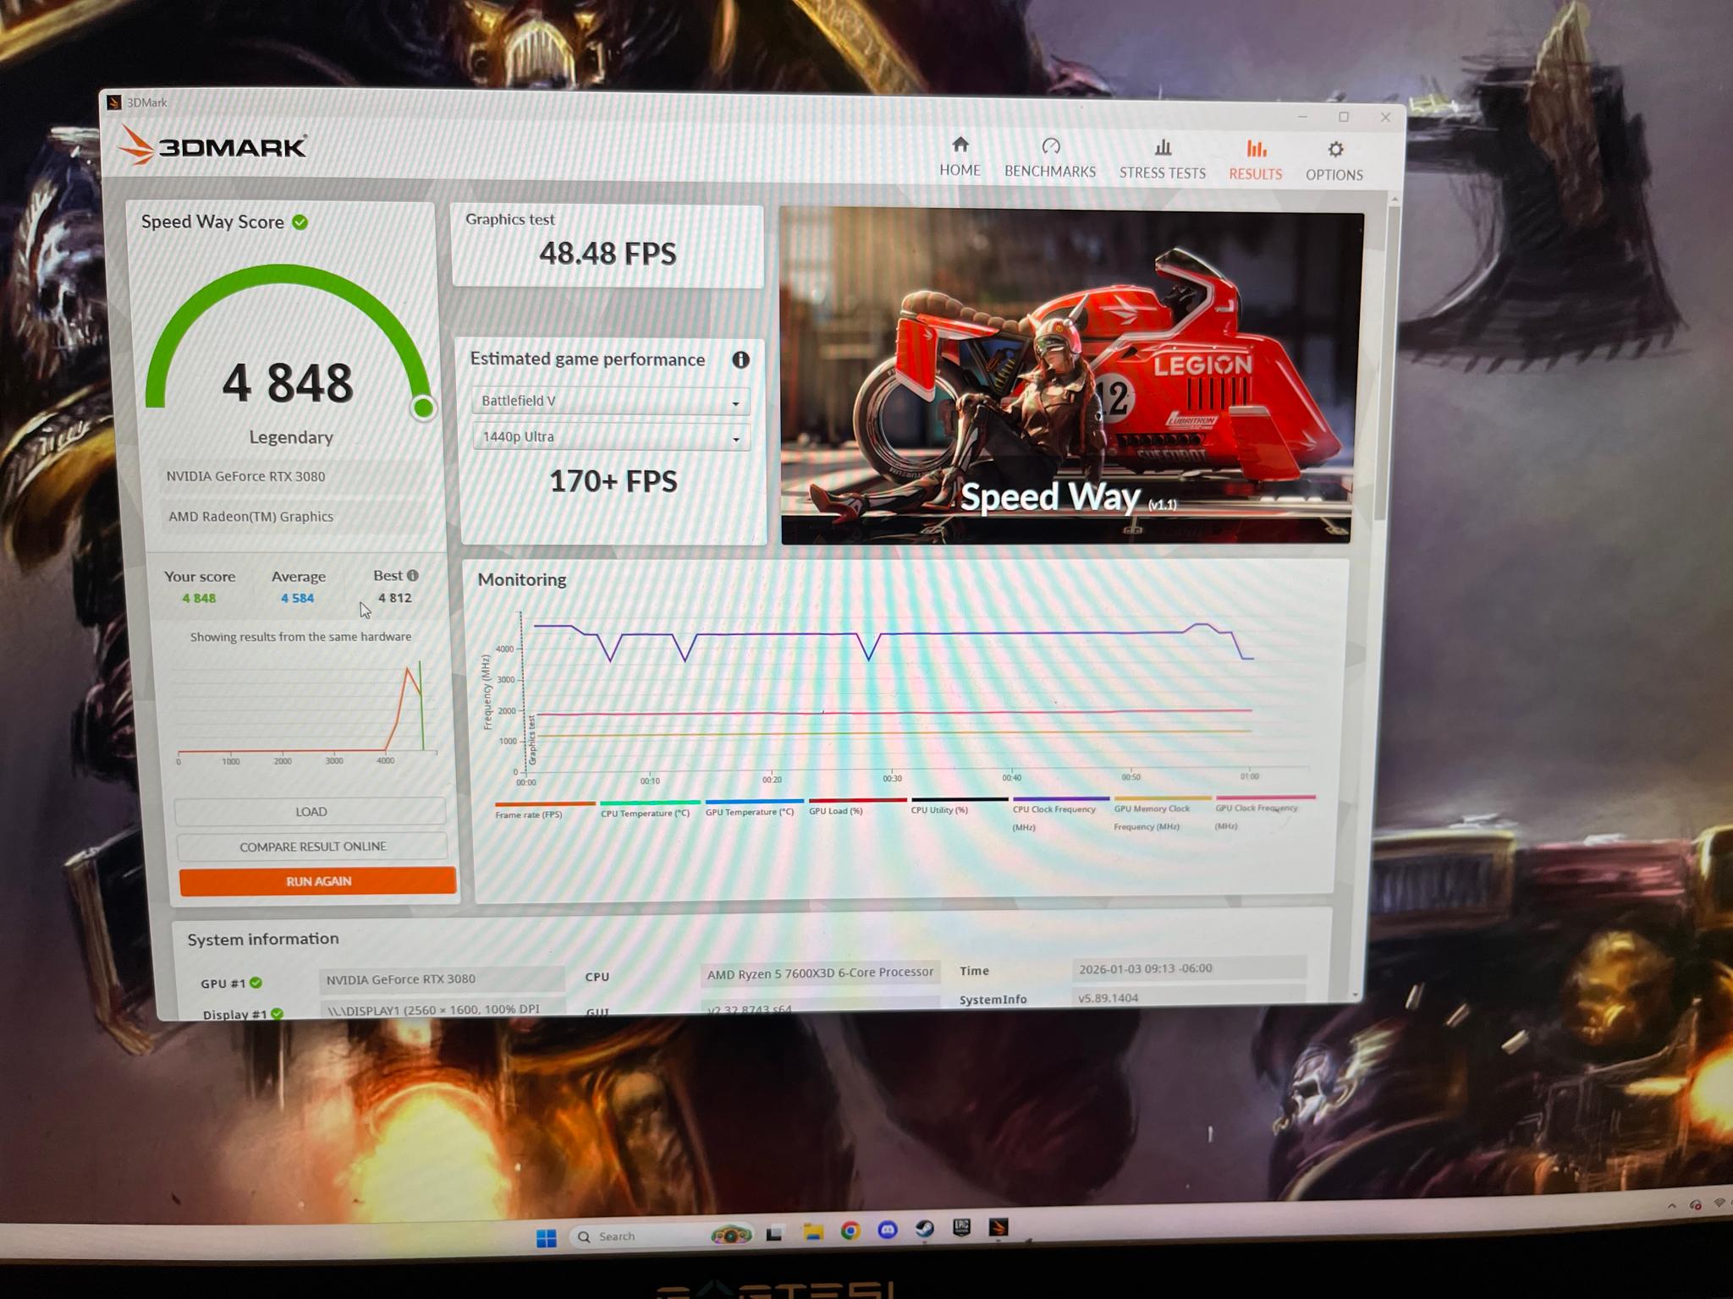Click the 48.48 FPS graphics test value

tap(608, 254)
